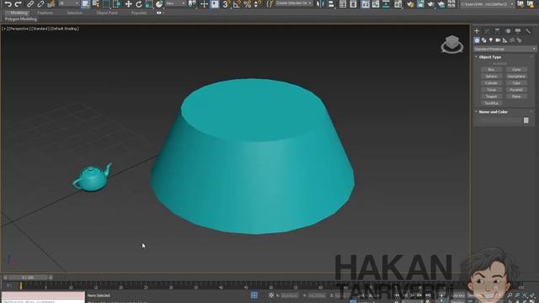The height and width of the screenshot is (303, 539).
Task: Activate the Select and Scale tool
Action: [x=148, y=3]
